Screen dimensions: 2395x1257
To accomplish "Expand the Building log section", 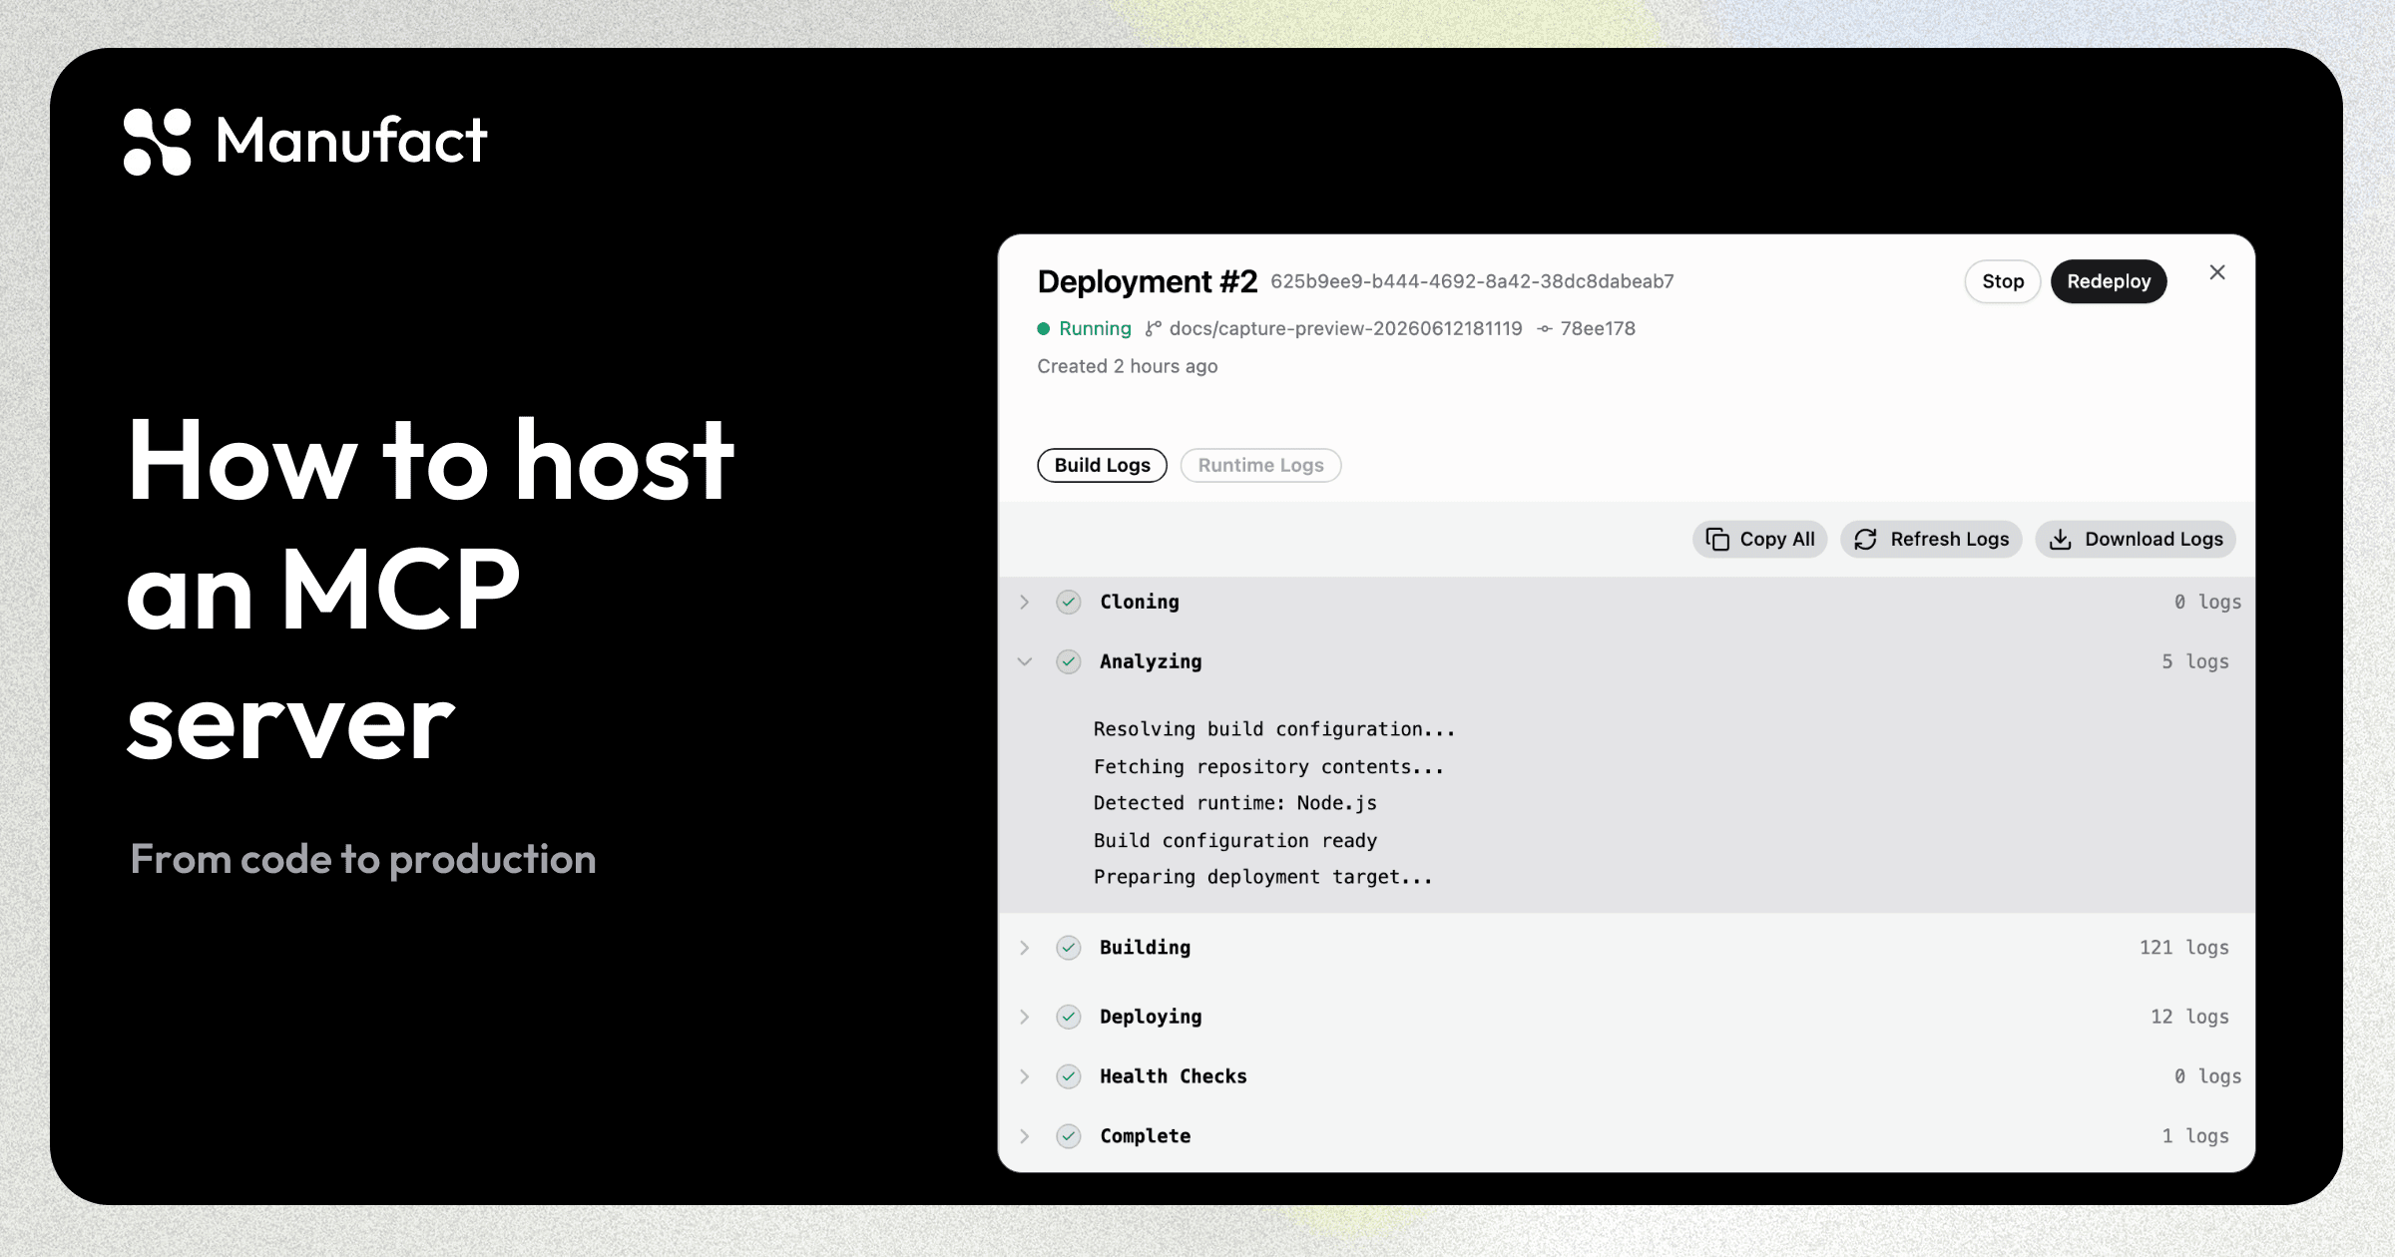I will pyautogui.click(x=1025, y=947).
